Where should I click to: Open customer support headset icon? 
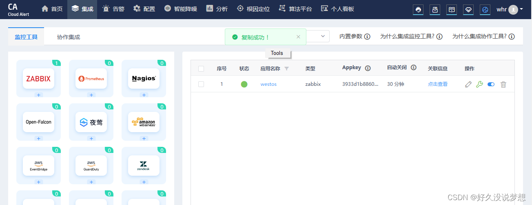click(418, 9)
